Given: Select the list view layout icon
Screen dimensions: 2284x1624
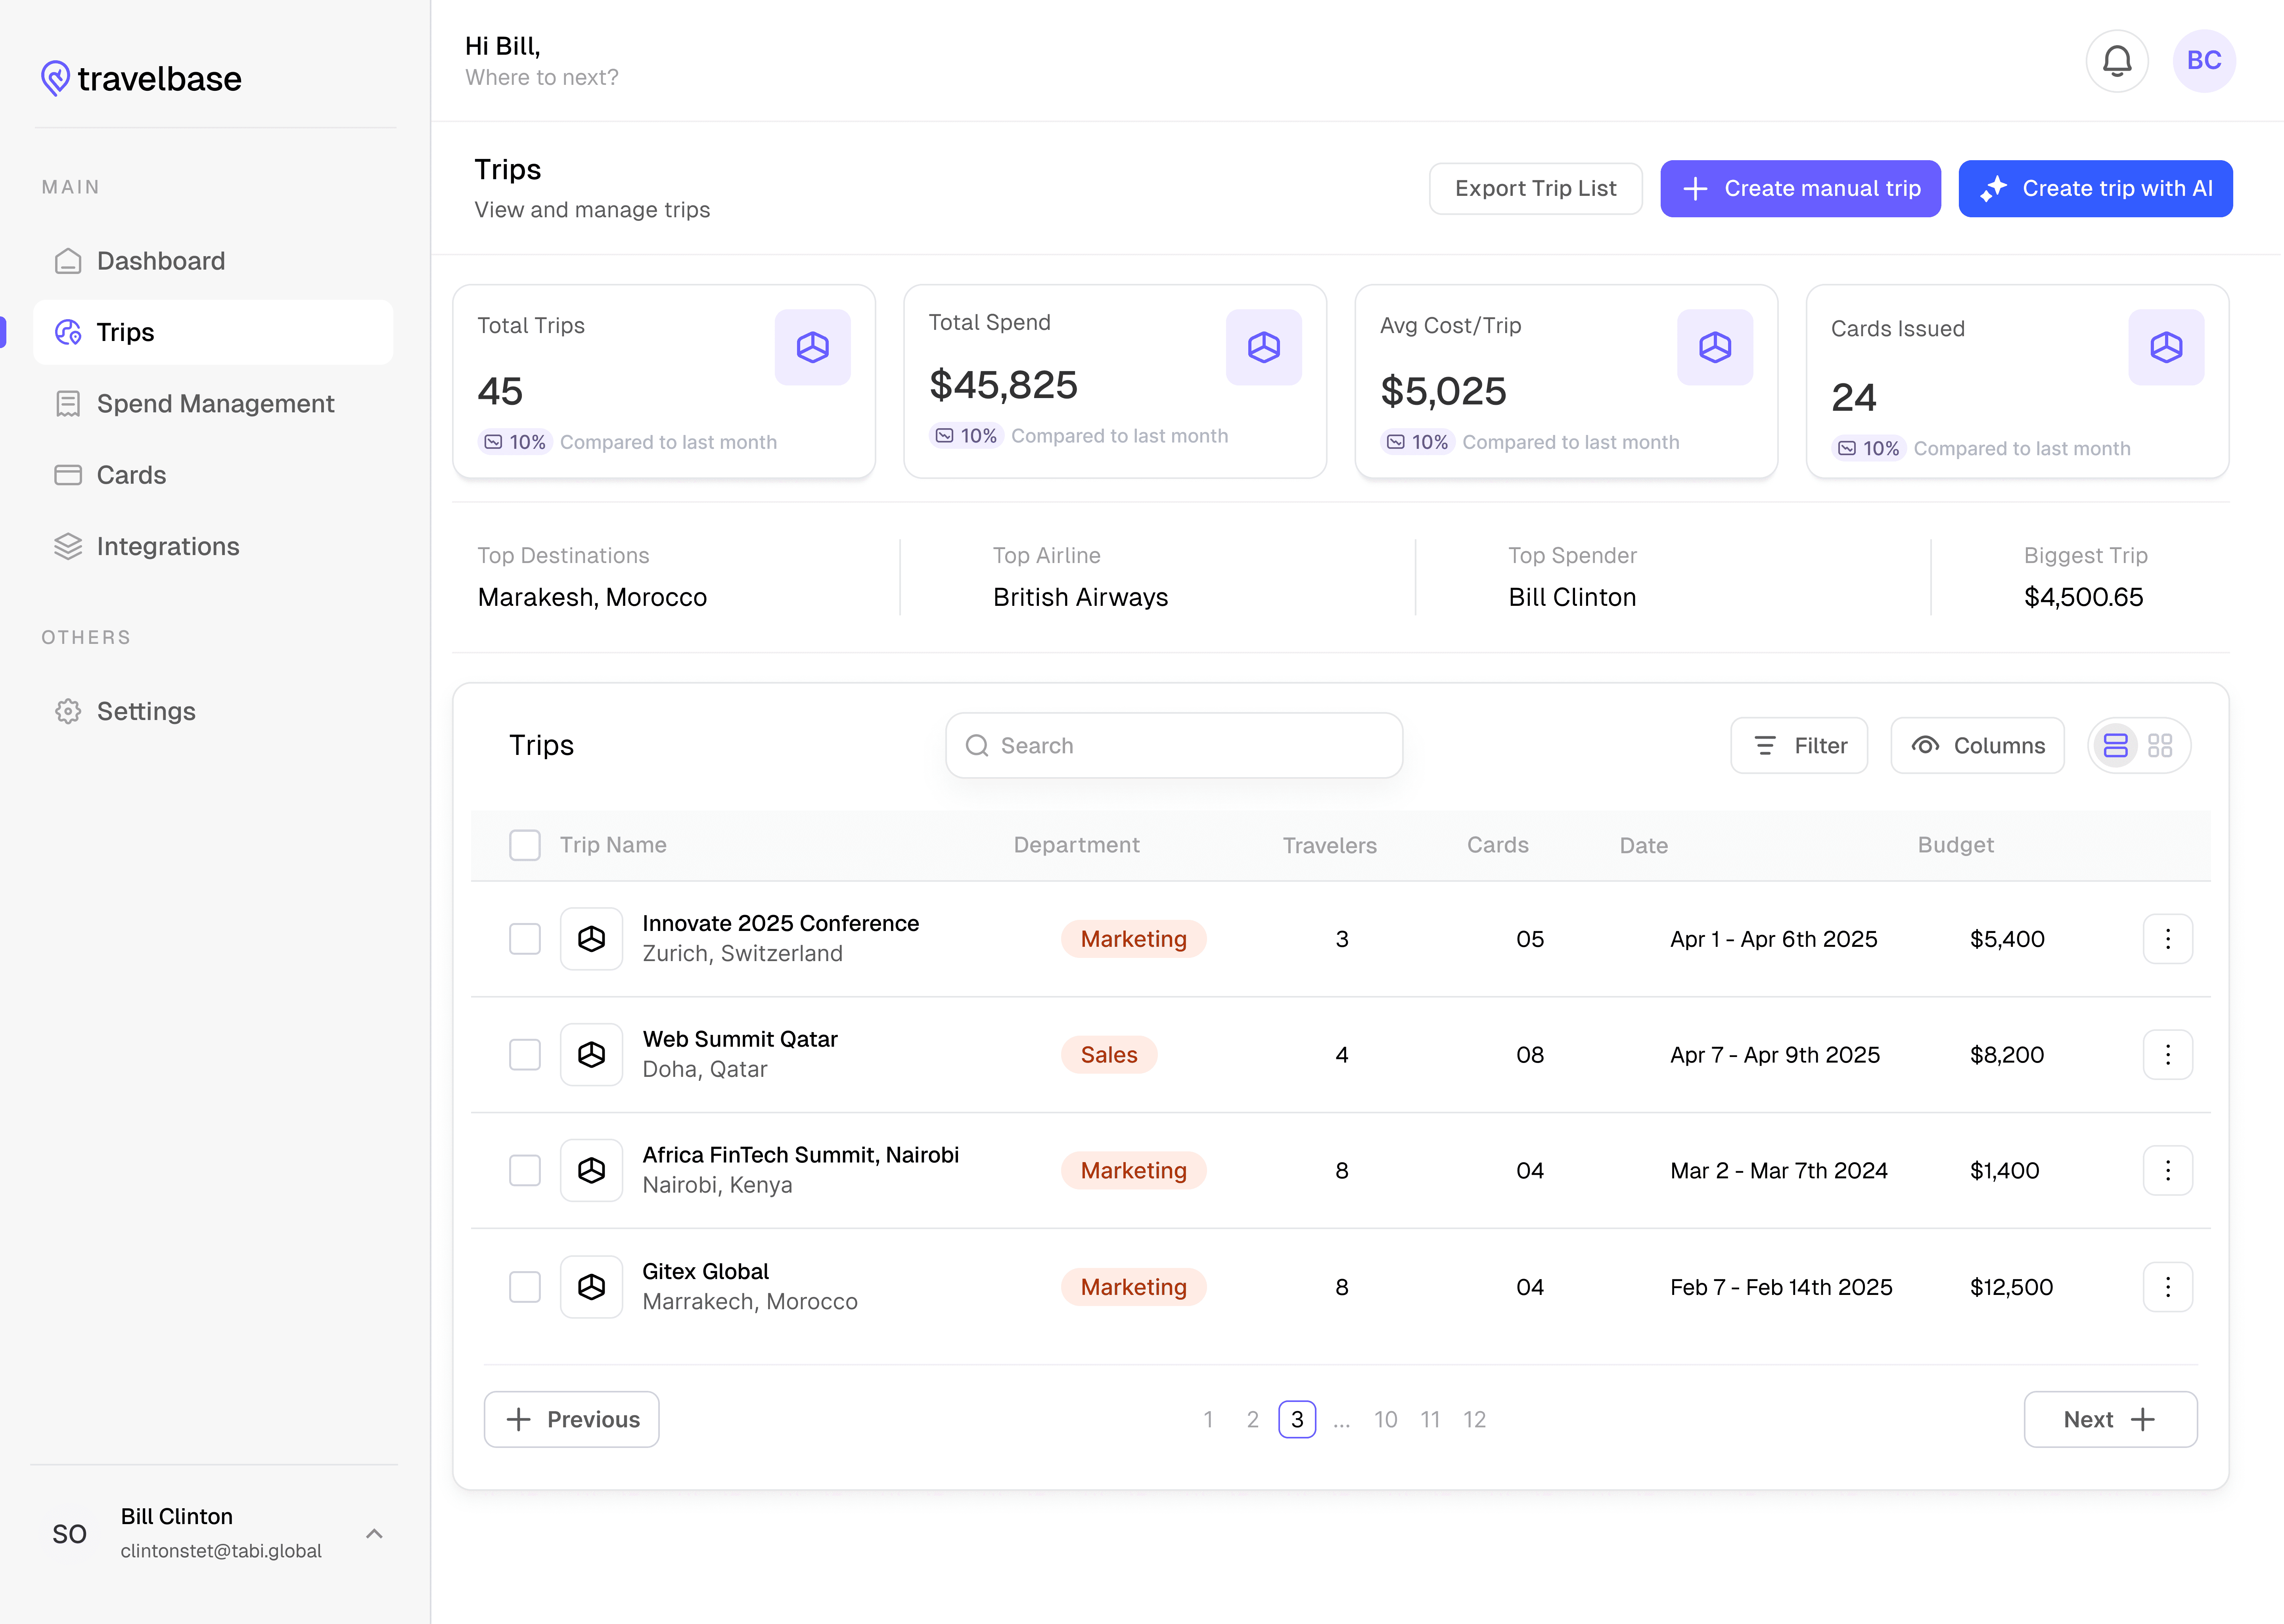Looking at the screenshot, I should coord(2115,745).
